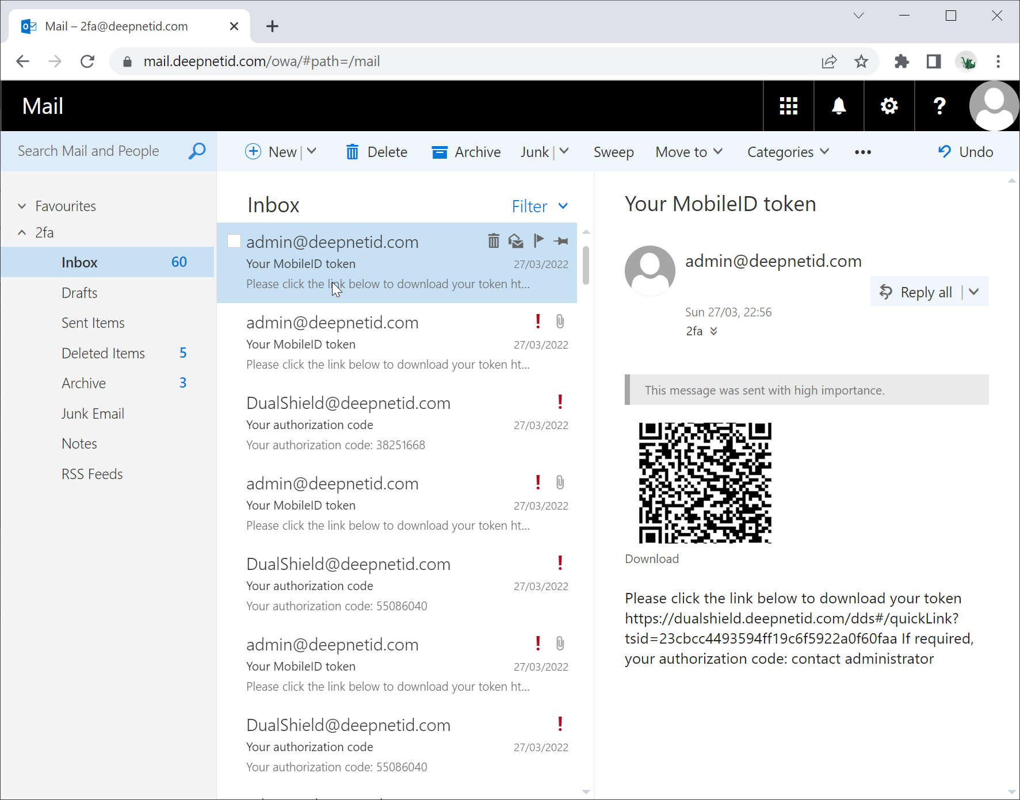1020x800 pixels.
Task: Open the app launcher grid icon
Action: tap(788, 106)
